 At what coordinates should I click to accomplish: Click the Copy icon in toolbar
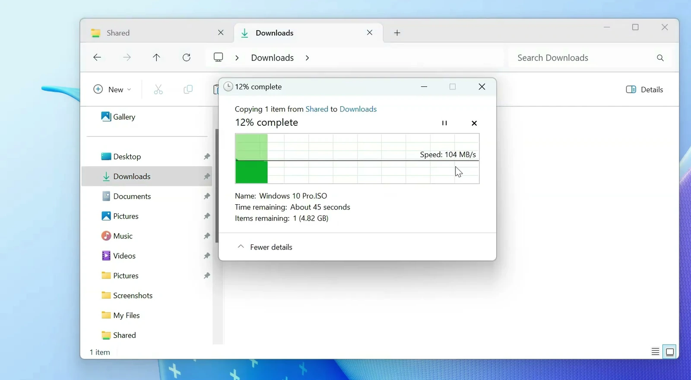[x=188, y=89]
